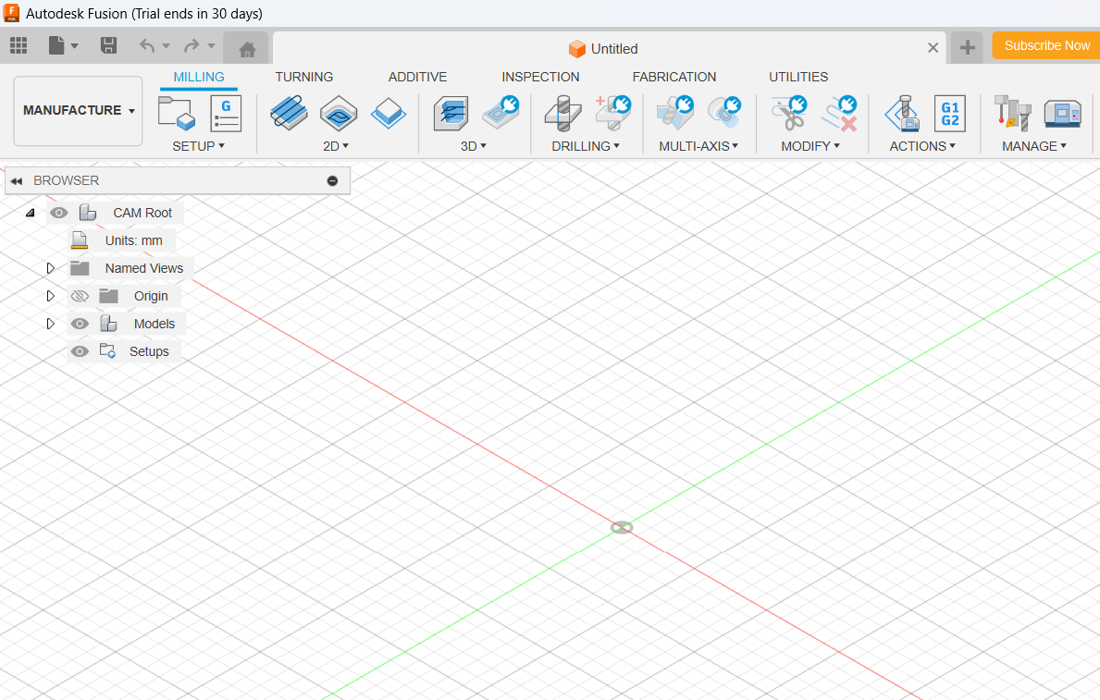
Task: Select the 2D Face tool
Action: tap(388, 113)
